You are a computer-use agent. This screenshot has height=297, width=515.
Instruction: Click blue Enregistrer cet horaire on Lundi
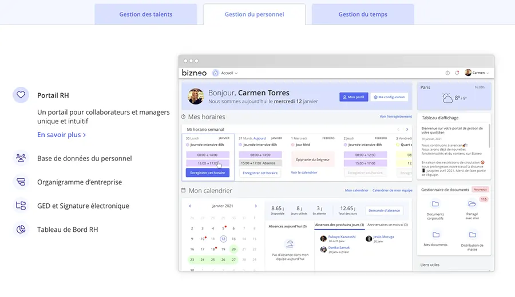click(x=208, y=172)
